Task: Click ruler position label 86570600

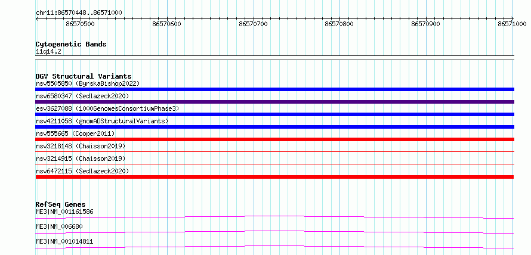Action: [166, 24]
